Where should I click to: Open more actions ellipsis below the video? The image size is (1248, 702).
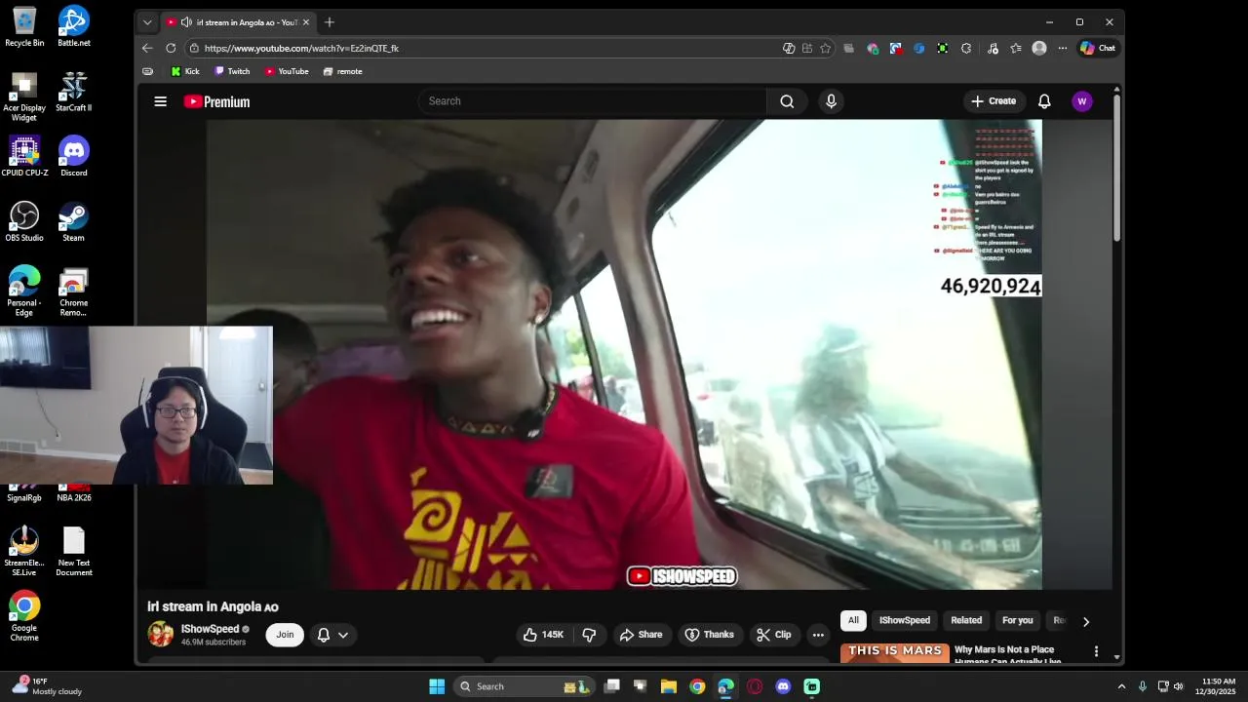[818, 635]
